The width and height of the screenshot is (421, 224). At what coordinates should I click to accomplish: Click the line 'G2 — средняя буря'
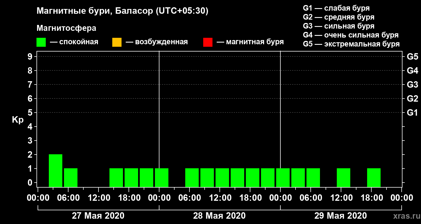click(338, 17)
